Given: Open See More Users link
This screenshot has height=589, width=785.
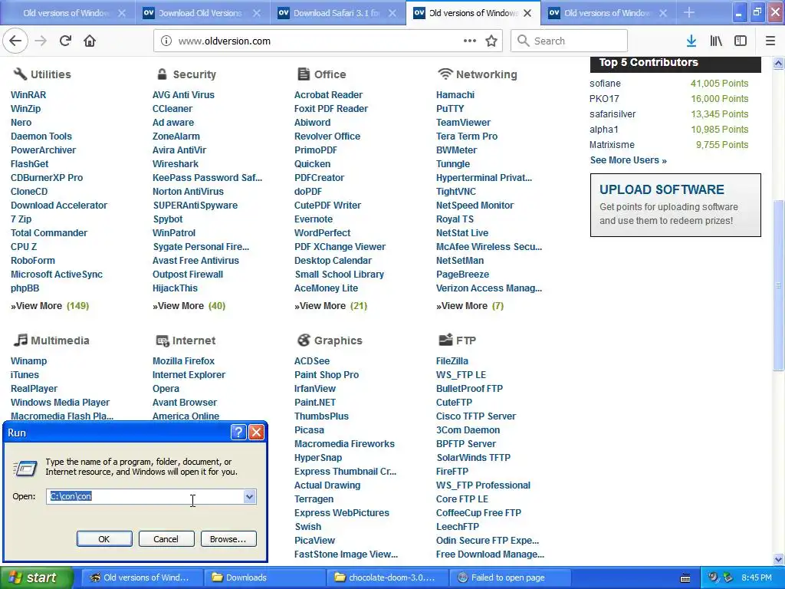Looking at the screenshot, I should 629,160.
